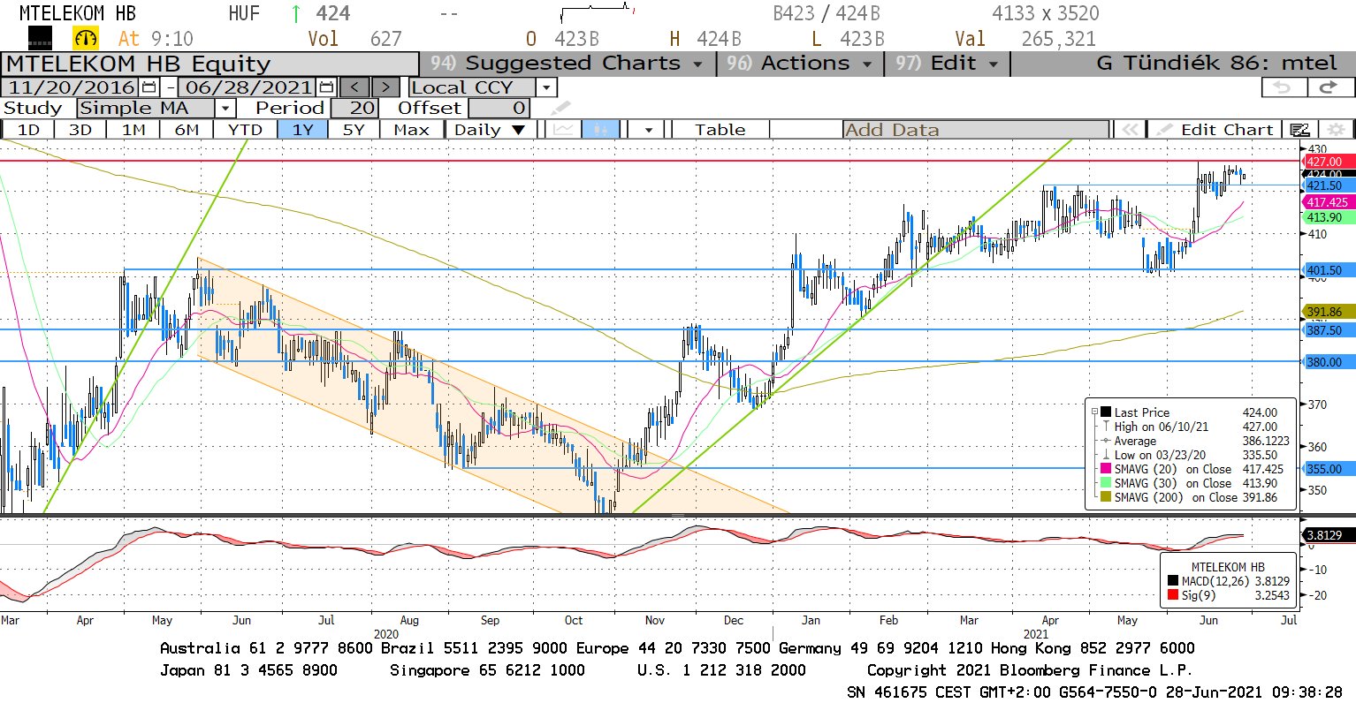Click the MTELEKOM HB Equity security field
1356x718 pixels.
click(x=210, y=64)
